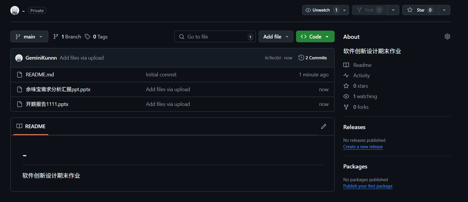Click the About settings gear icon
Screen dimensions: 468x202
tap(447, 36)
